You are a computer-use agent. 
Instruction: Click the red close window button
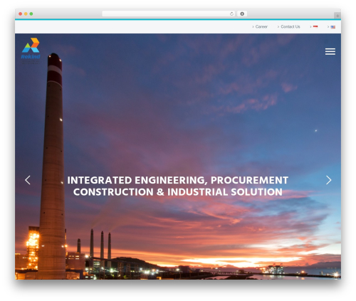[21, 14]
